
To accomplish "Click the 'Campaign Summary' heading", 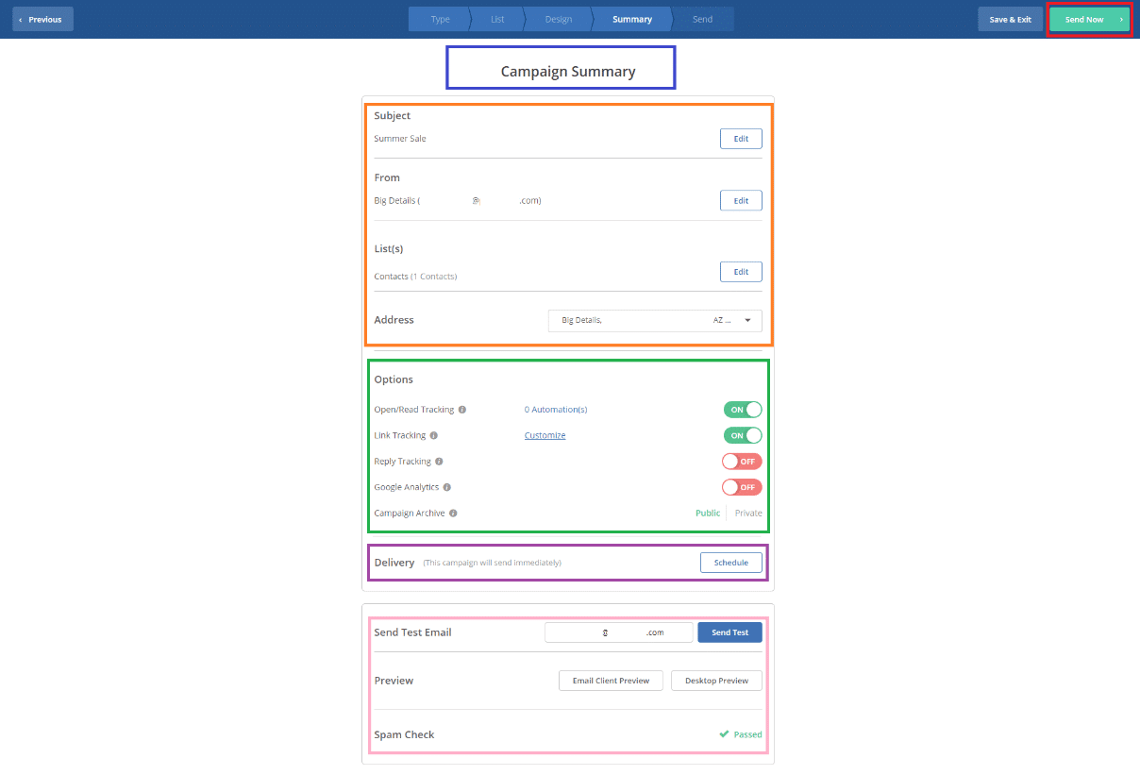I will click(568, 71).
